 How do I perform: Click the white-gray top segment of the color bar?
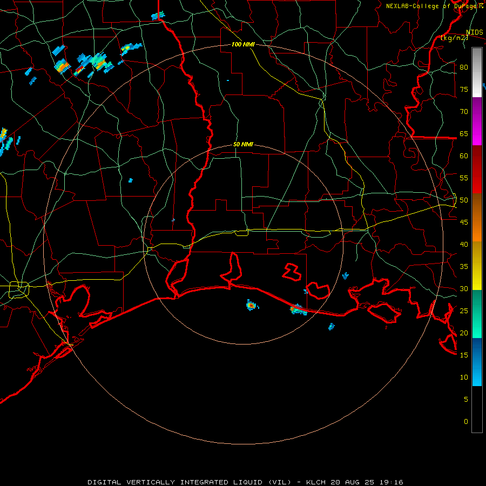(x=477, y=72)
